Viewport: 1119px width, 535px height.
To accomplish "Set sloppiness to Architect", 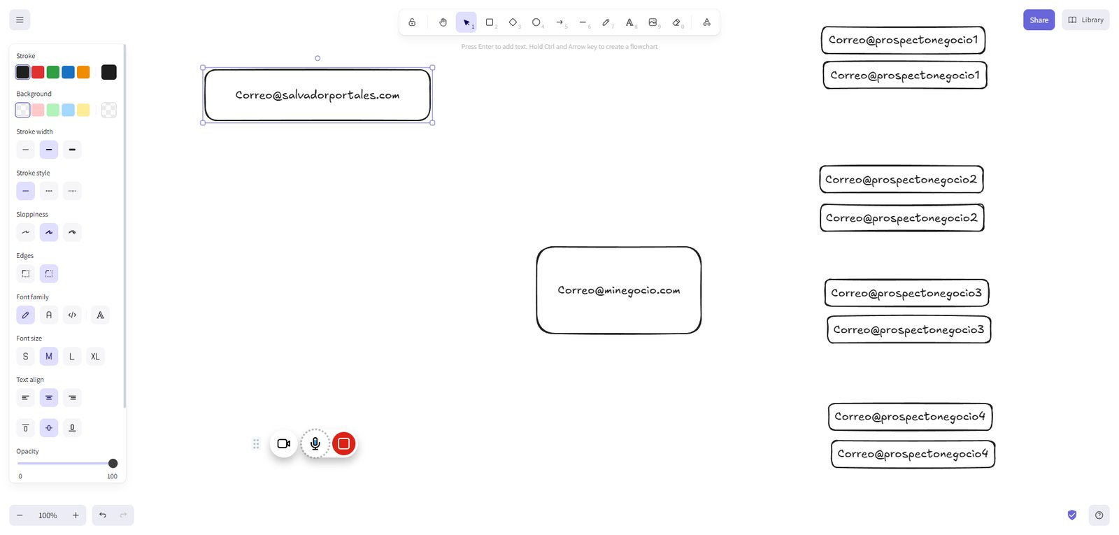I will click(26, 232).
